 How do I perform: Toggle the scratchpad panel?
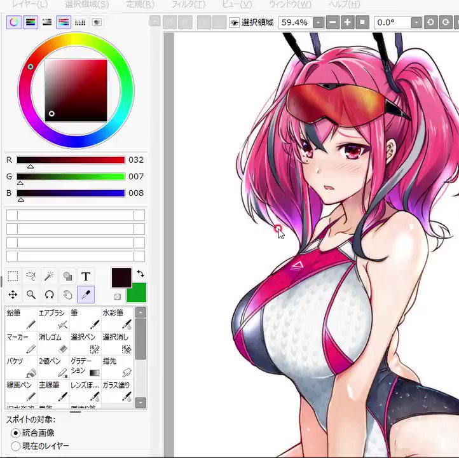point(97,22)
